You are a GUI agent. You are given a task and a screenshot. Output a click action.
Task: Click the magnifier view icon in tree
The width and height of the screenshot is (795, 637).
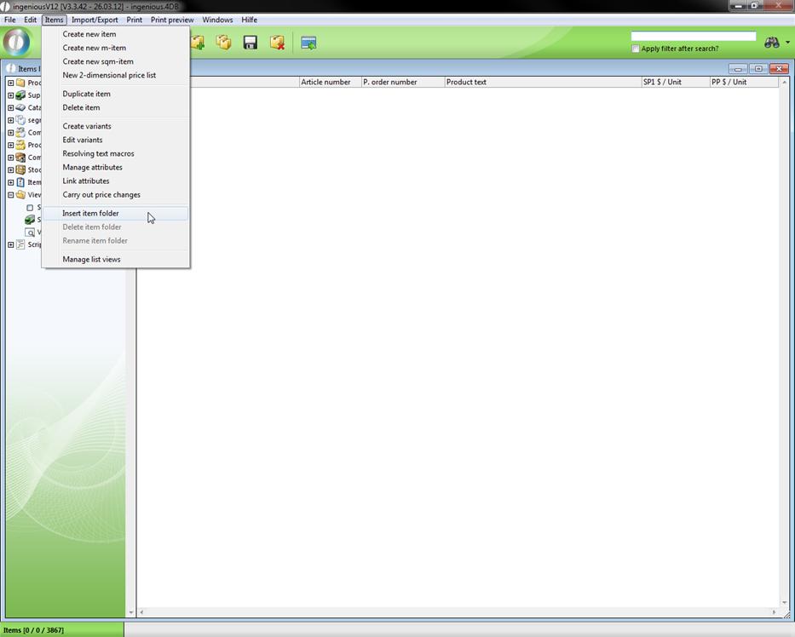pos(30,232)
